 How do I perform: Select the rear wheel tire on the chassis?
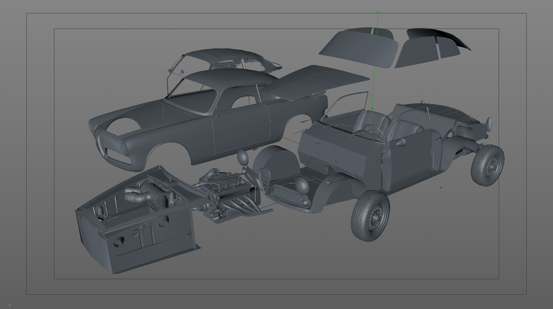(x=488, y=165)
